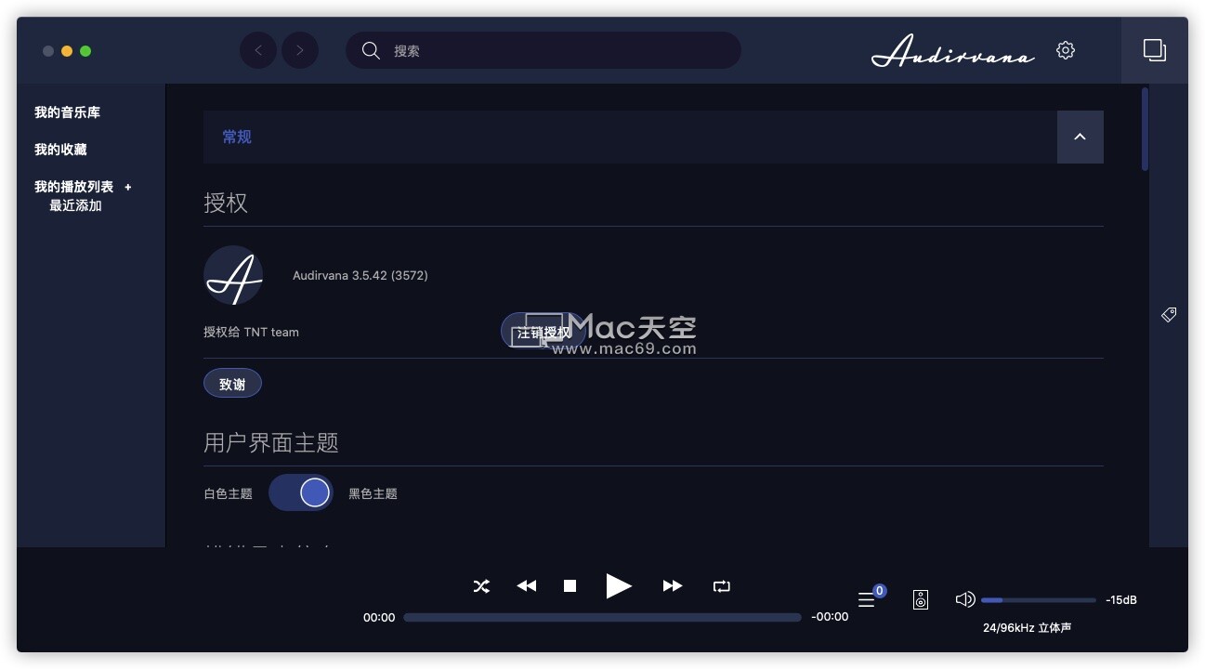Toggle white/black theme switch
The height and width of the screenshot is (669, 1205).
point(300,492)
